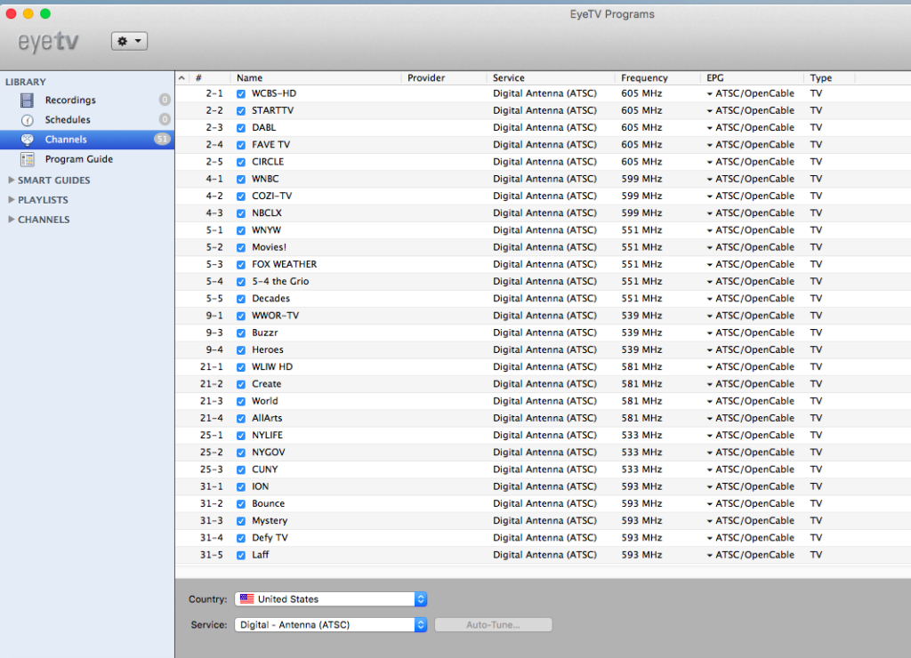Expand the PLAYLISTS section
This screenshot has width=911, height=658.
coord(12,200)
